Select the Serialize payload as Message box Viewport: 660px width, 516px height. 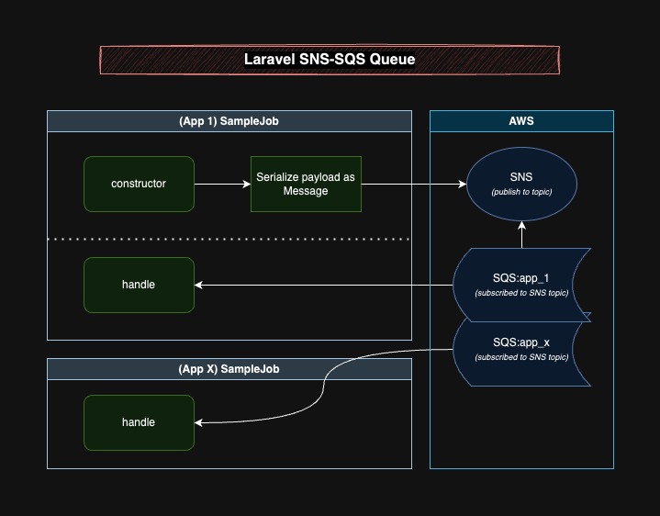[x=306, y=184]
